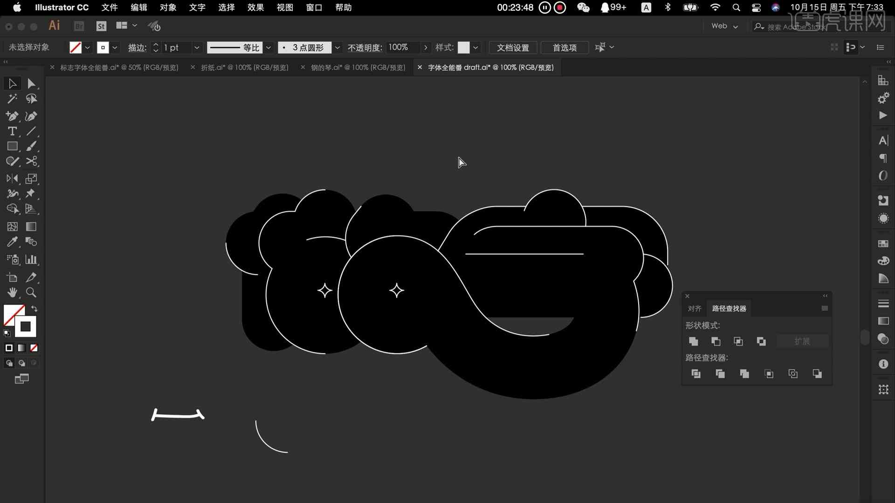
Task: Click 文档设置 button
Action: [513, 48]
